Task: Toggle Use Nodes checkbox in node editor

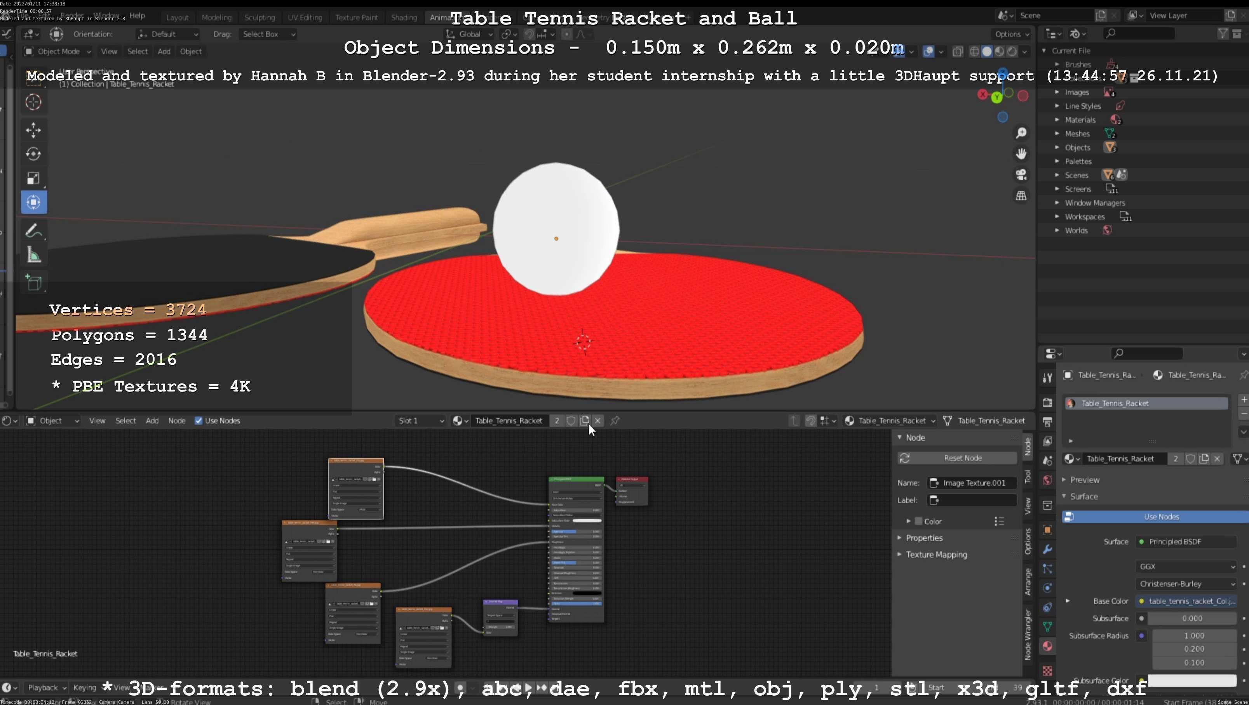Action: (x=198, y=421)
